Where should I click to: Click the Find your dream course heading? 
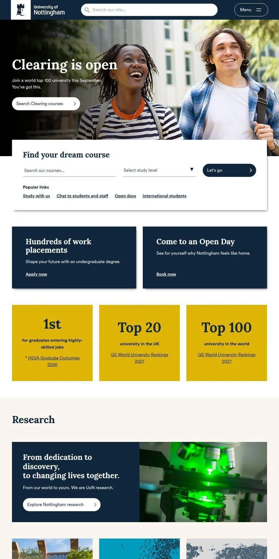click(66, 155)
